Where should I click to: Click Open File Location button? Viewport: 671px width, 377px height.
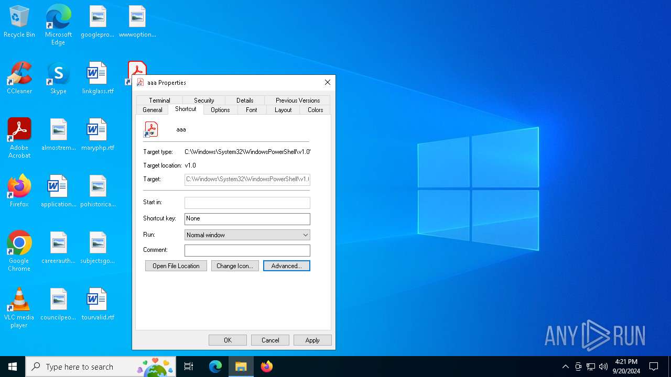176,266
